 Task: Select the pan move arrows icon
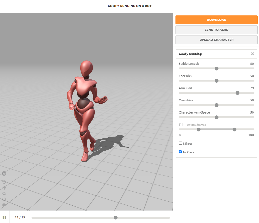pyautogui.click(x=4, y=188)
